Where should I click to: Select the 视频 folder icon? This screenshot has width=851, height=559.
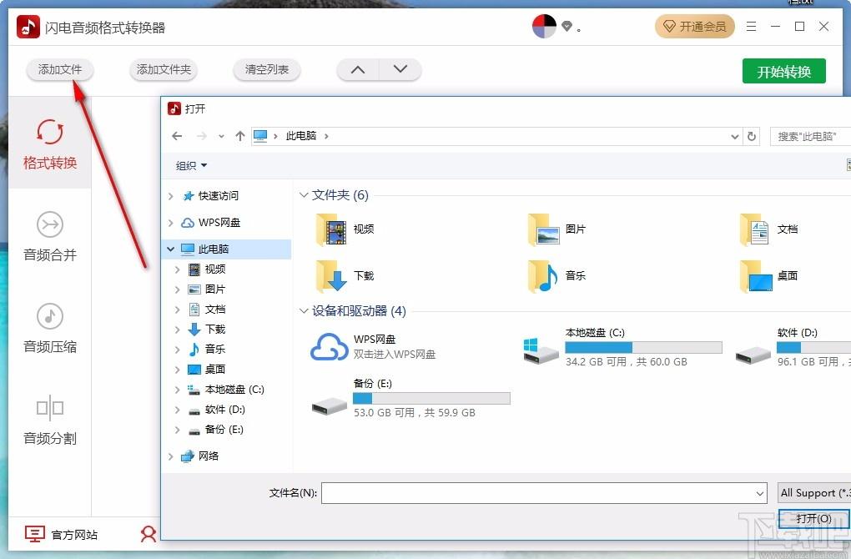coord(332,229)
